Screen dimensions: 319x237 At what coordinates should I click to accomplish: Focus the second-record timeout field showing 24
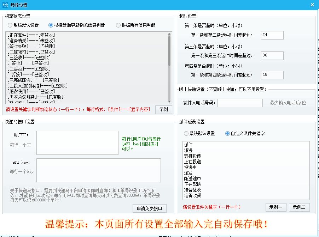pyautogui.click(x=272, y=35)
